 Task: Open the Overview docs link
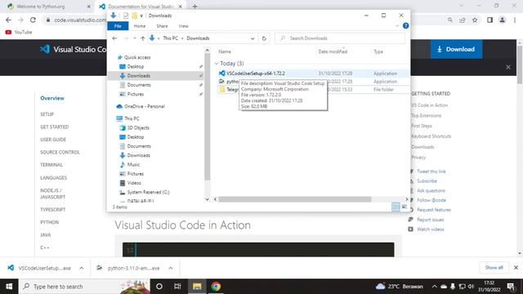pos(52,98)
